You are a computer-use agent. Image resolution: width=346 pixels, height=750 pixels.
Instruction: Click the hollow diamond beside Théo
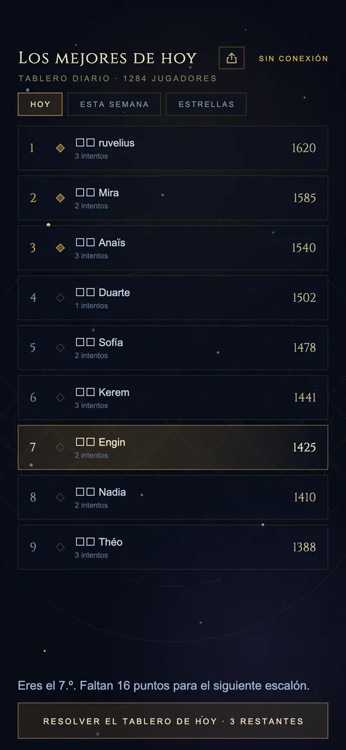[60, 547]
